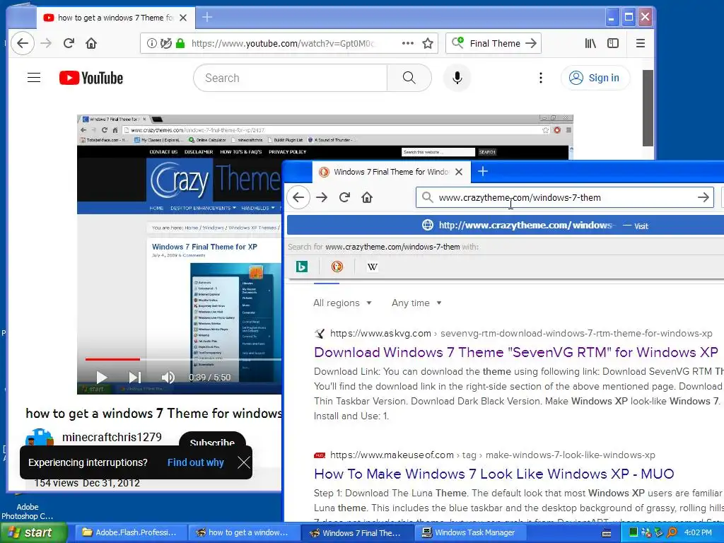This screenshot has height=543, width=724.
Task: Open the Library icon in Firefox toolbar
Action: [x=590, y=43]
